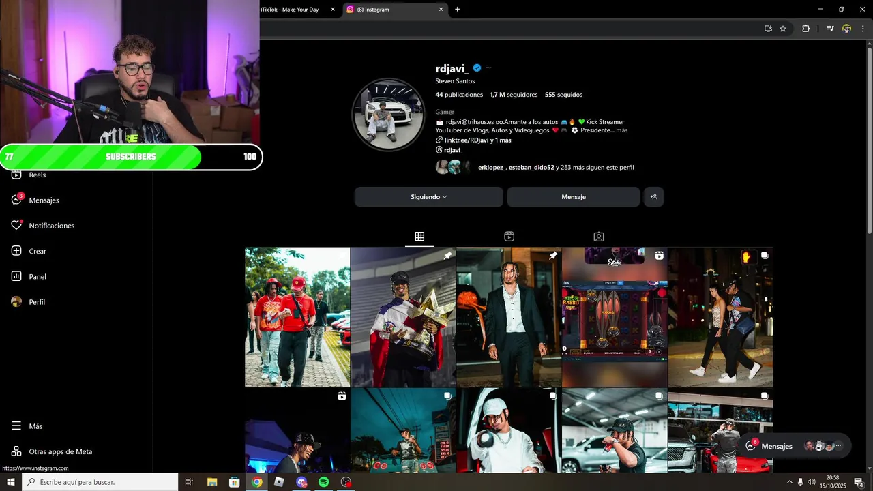Open Chrome media controls icon
Viewport: 873px width, 491px height.
point(830,29)
